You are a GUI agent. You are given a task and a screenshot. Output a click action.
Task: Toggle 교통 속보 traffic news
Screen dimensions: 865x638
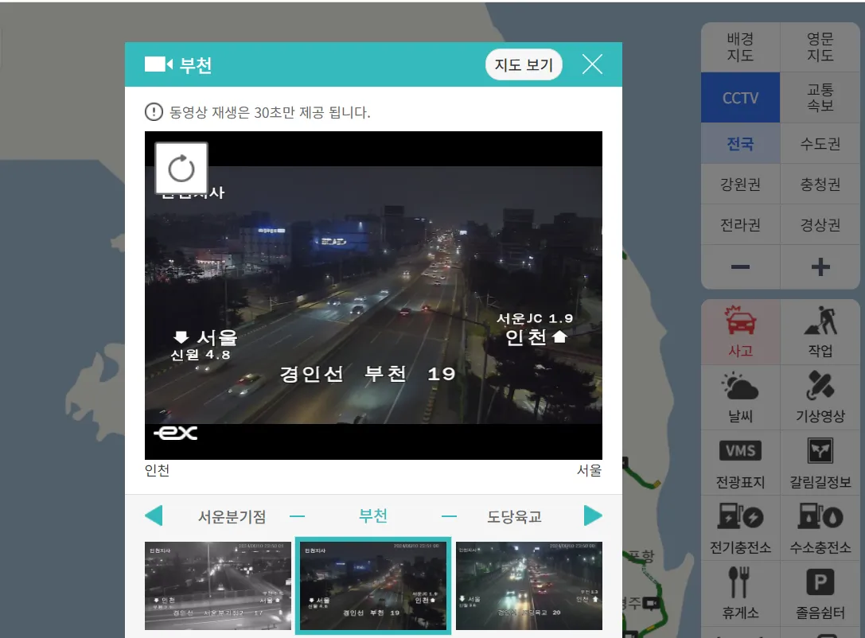820,98
